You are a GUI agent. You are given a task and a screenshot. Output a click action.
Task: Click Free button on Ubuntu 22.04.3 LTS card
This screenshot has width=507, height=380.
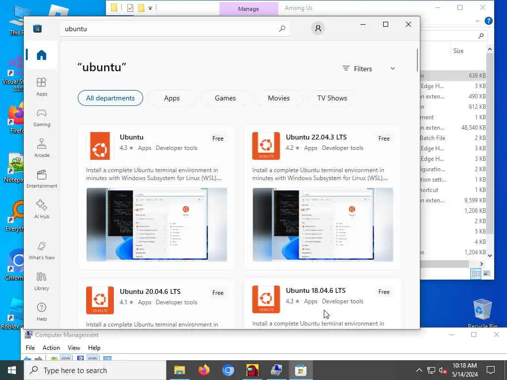click(384, 139)
